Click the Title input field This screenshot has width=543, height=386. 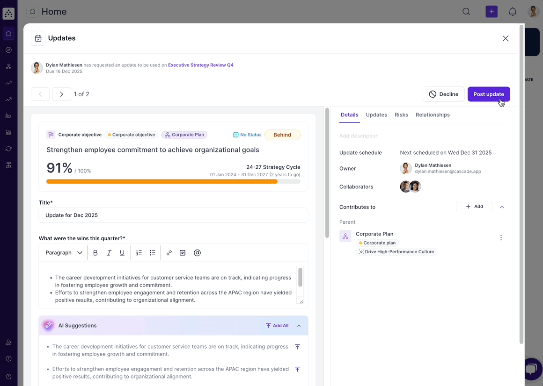click(173, 215)
